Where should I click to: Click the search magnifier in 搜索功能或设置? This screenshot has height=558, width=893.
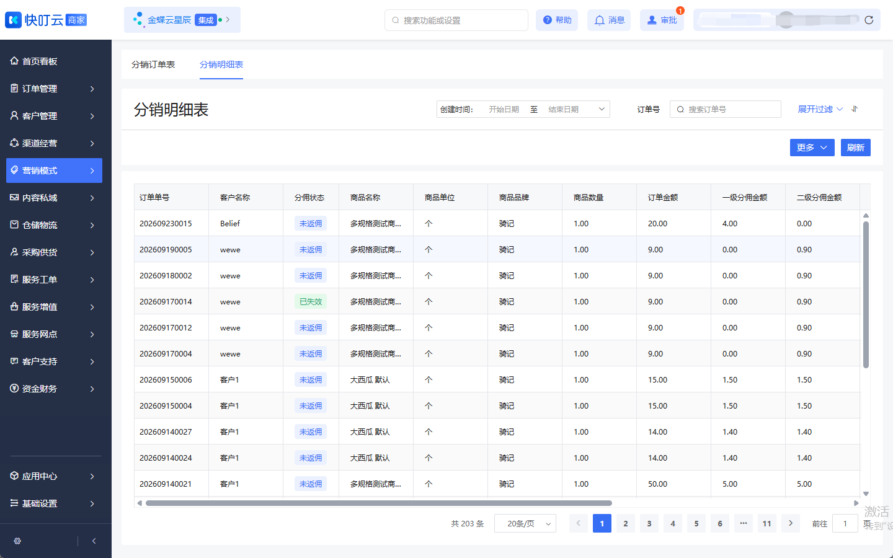396,20
